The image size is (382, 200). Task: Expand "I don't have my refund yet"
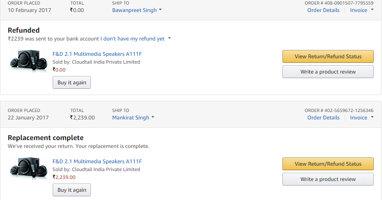136,39
